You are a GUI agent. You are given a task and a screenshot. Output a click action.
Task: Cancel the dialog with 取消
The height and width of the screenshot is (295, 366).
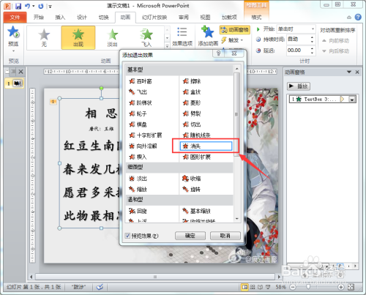click(x=225, y=236)
